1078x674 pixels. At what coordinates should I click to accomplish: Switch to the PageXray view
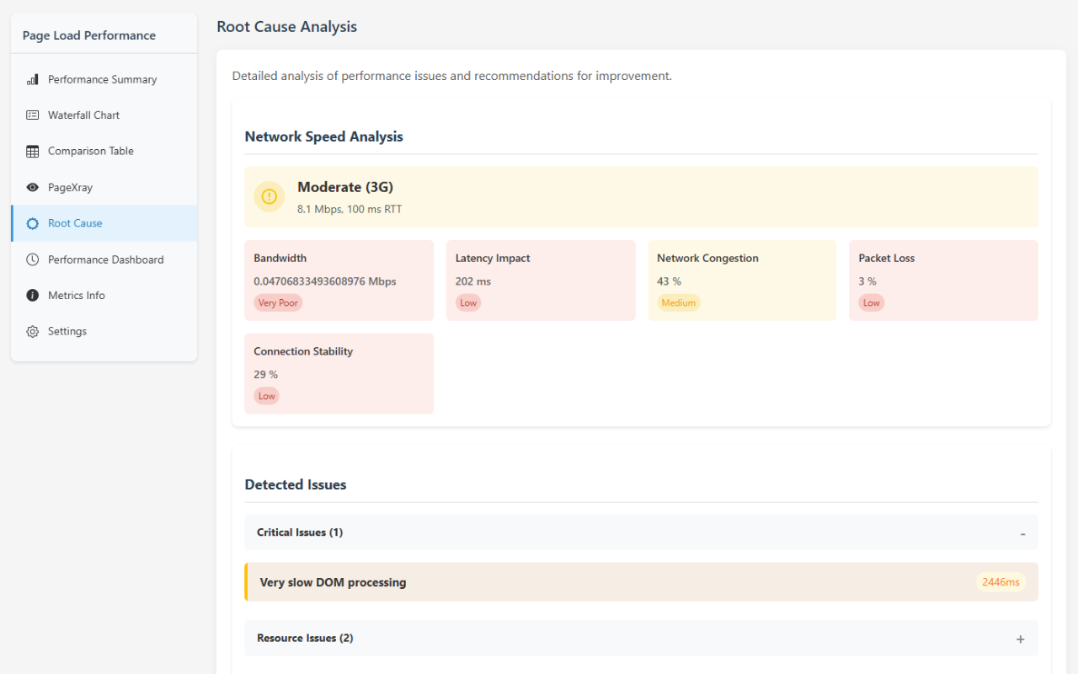(104, 188)
